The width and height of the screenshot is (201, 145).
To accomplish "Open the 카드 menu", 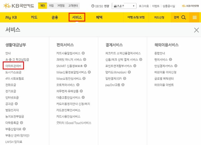I will coord(34,17).
